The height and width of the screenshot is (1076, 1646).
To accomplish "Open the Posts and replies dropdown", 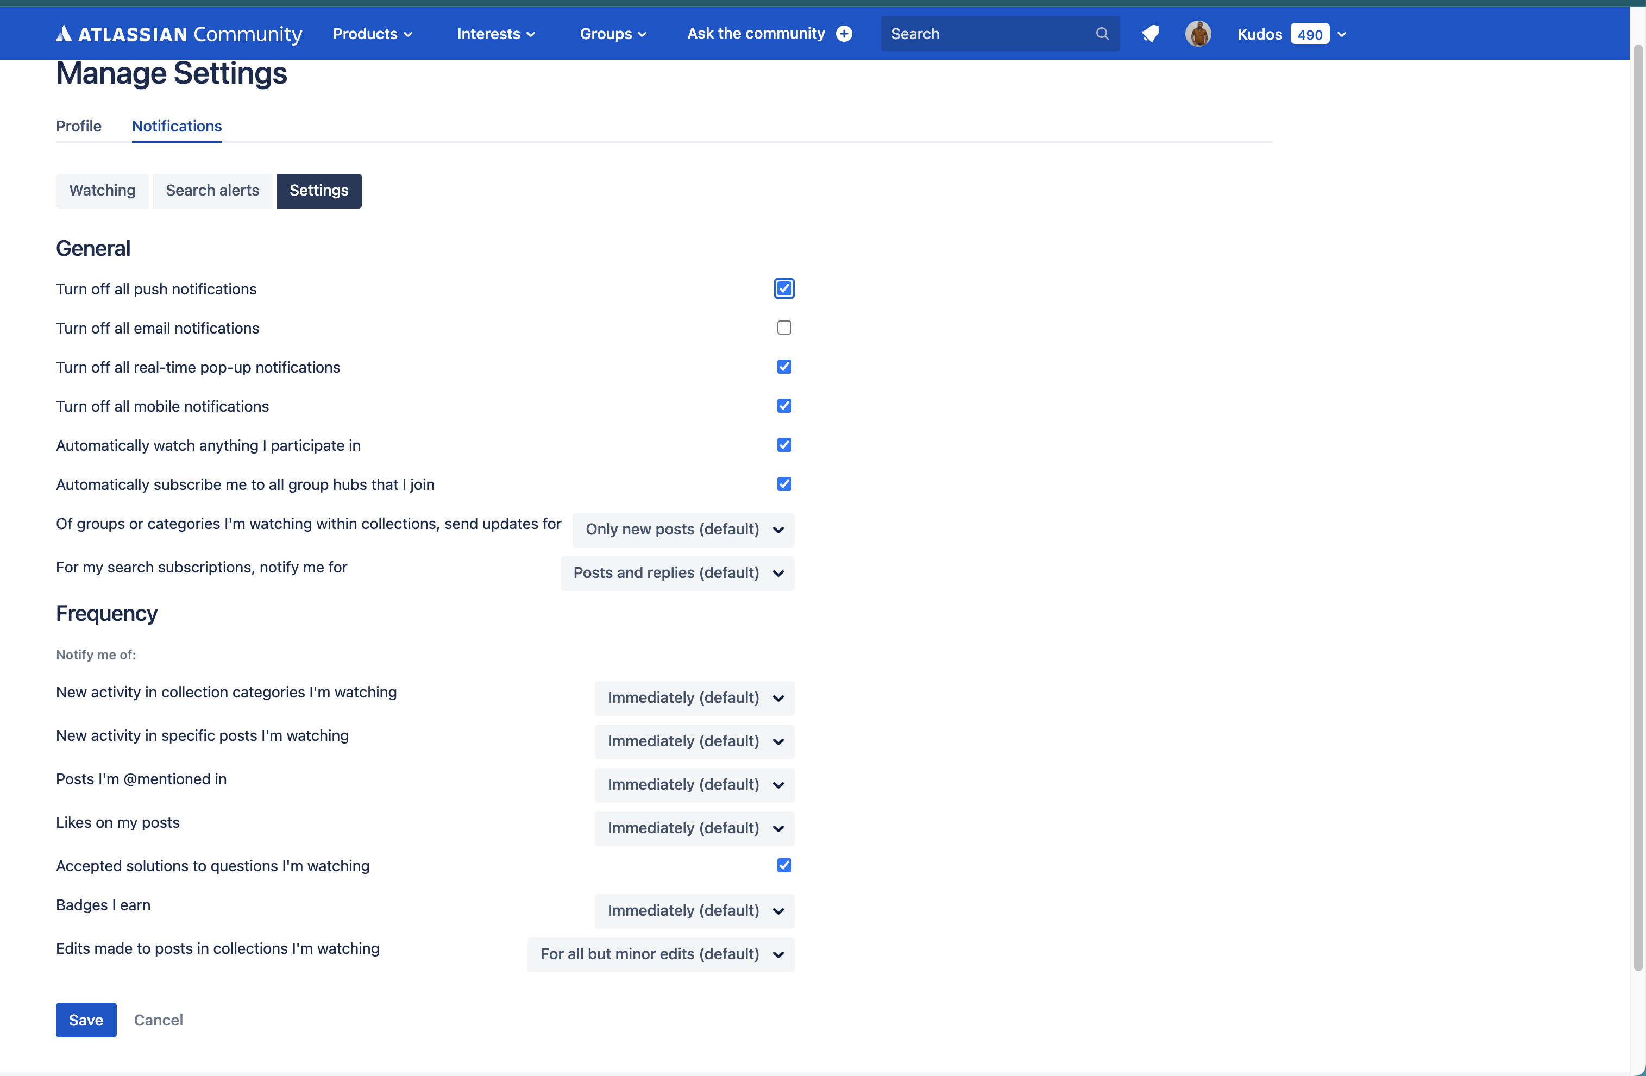I will [677, 572].
